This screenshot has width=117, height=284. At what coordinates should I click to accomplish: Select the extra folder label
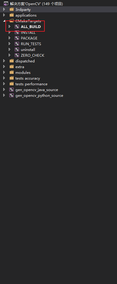click(x=20, y=67)
